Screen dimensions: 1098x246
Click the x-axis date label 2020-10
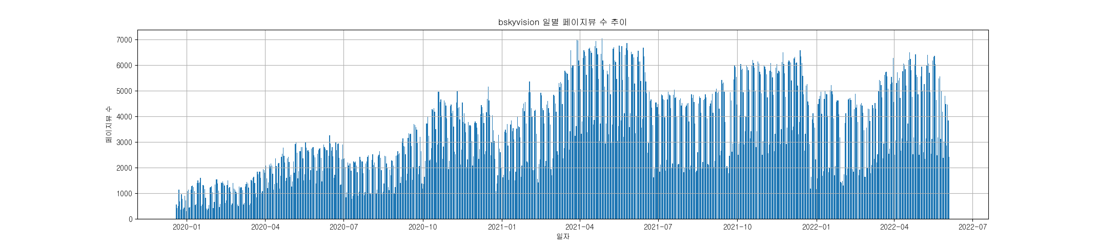click(423, 227)
